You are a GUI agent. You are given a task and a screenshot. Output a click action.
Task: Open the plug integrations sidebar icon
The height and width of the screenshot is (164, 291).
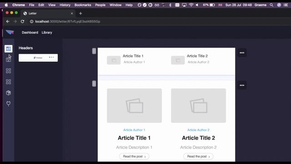pyautogui.click(x=8, y=103)
